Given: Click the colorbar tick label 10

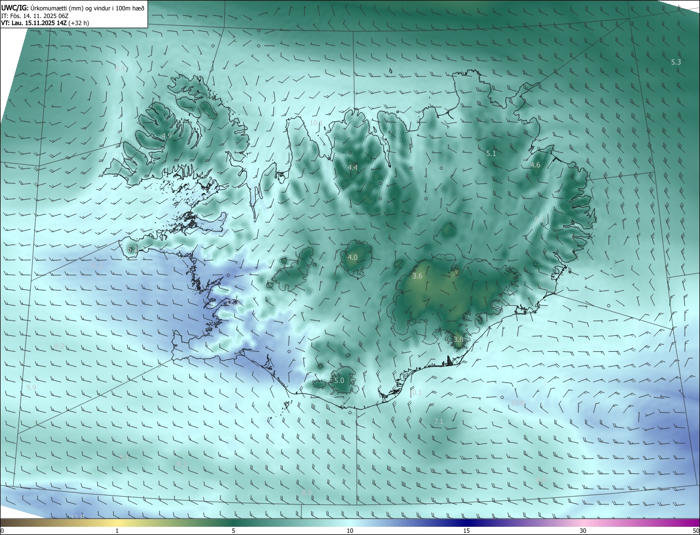Looking at the screenshot, I should (x=350, y=531).
